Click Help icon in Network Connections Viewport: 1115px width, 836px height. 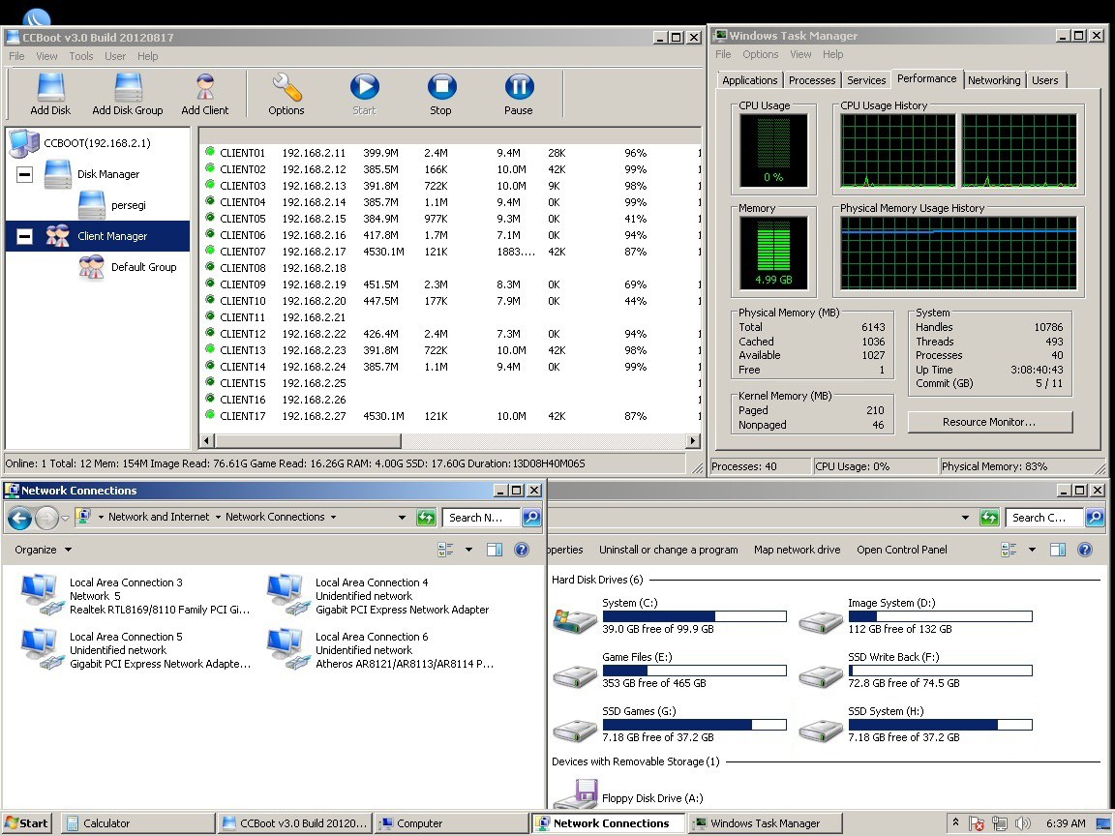point(522,550)
